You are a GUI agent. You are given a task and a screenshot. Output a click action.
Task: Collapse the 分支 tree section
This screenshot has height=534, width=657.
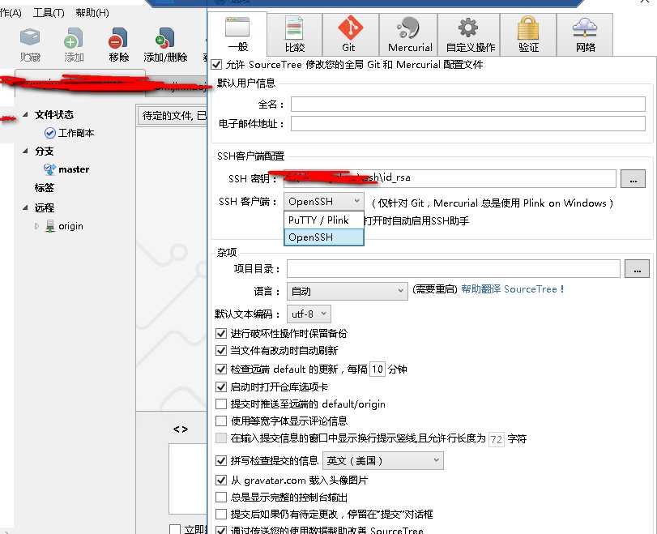(x=25, y=151)
